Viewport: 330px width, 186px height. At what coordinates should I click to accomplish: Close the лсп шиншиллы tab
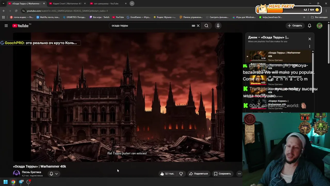(126, 4)
